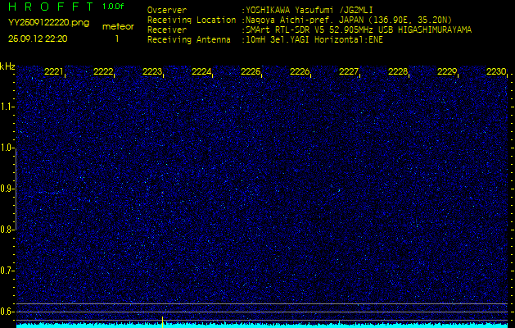This screenshot has height=328, width=515.
Task: Select the 2223 time marker
Action: 152,72
